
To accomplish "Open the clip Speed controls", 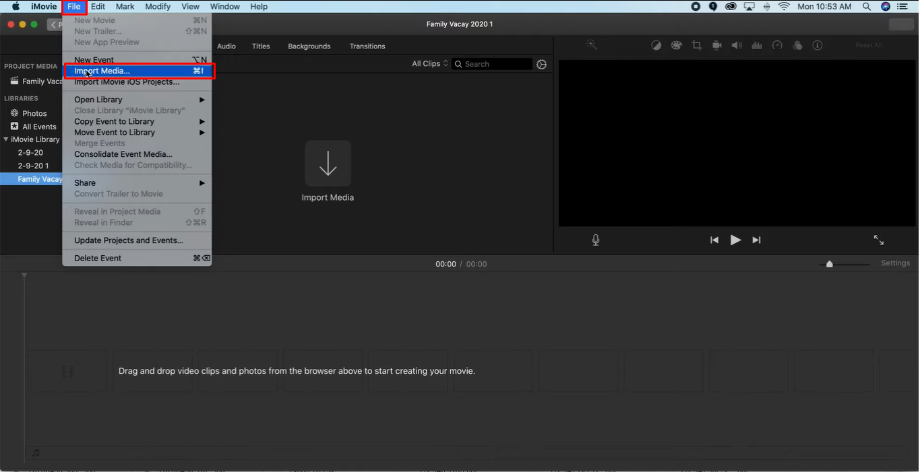I will [x=776, y=44].
